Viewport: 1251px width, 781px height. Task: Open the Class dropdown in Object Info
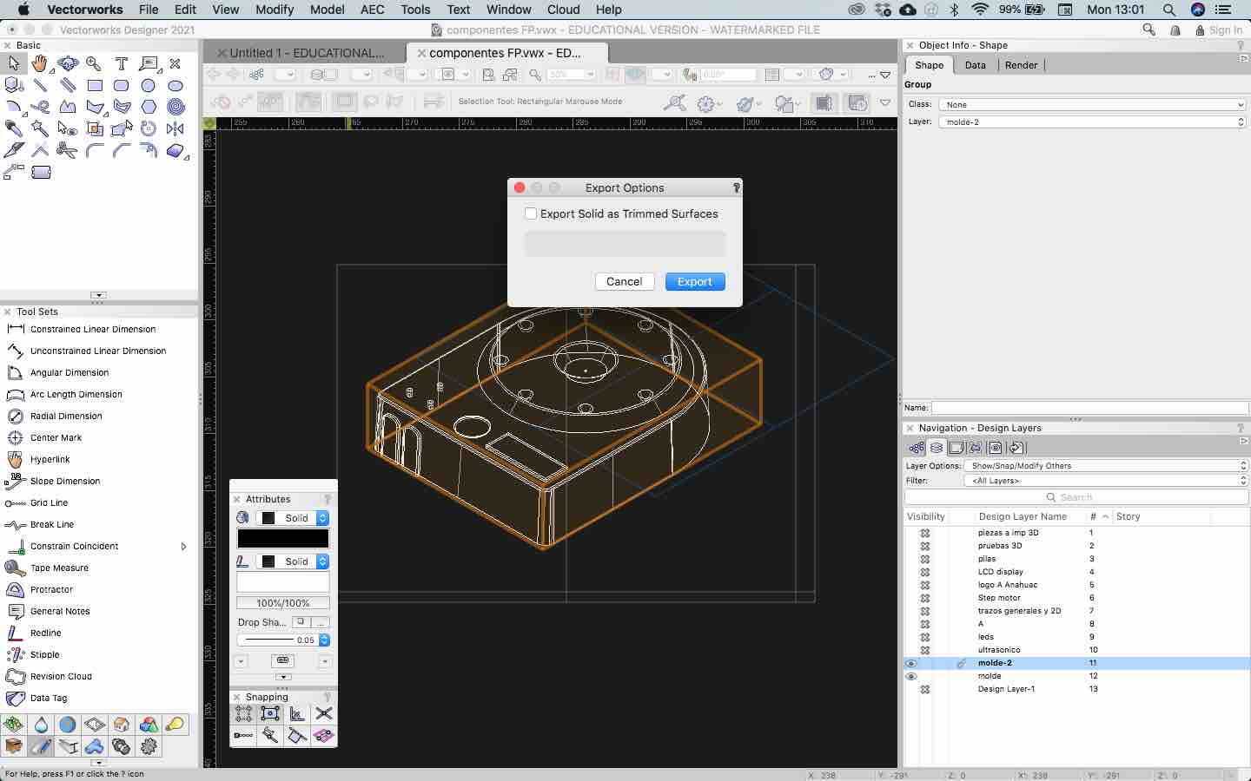tap(1093, 105)
